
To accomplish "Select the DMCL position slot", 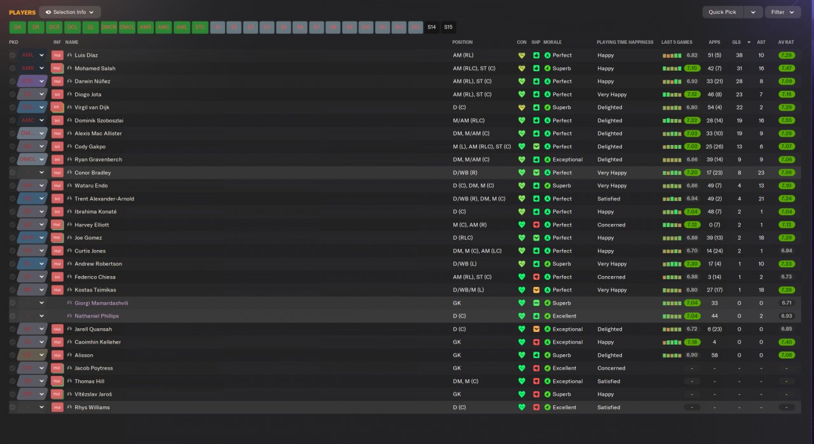I will [127, 27].
